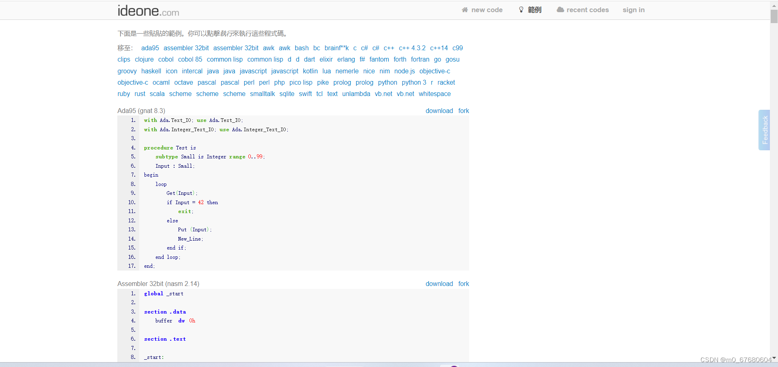Jump to the lua sample
Viewport: 778px width, 367px height.
tap(326, 71)
